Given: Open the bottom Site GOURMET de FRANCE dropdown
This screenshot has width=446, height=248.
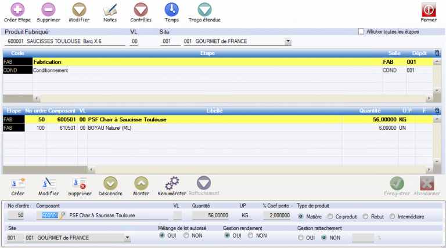Looking at the screenshot, I should 127,238.
